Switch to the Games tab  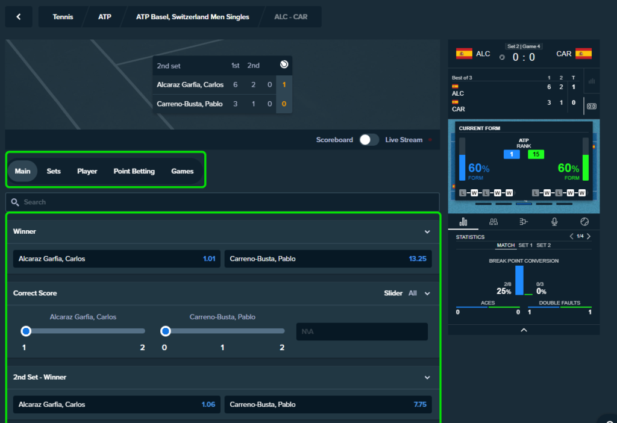pos(182,171)
